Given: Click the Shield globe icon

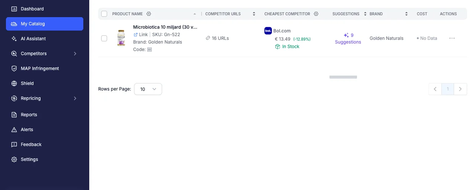Looking at the screenshot, I should [x=14, y=83].
